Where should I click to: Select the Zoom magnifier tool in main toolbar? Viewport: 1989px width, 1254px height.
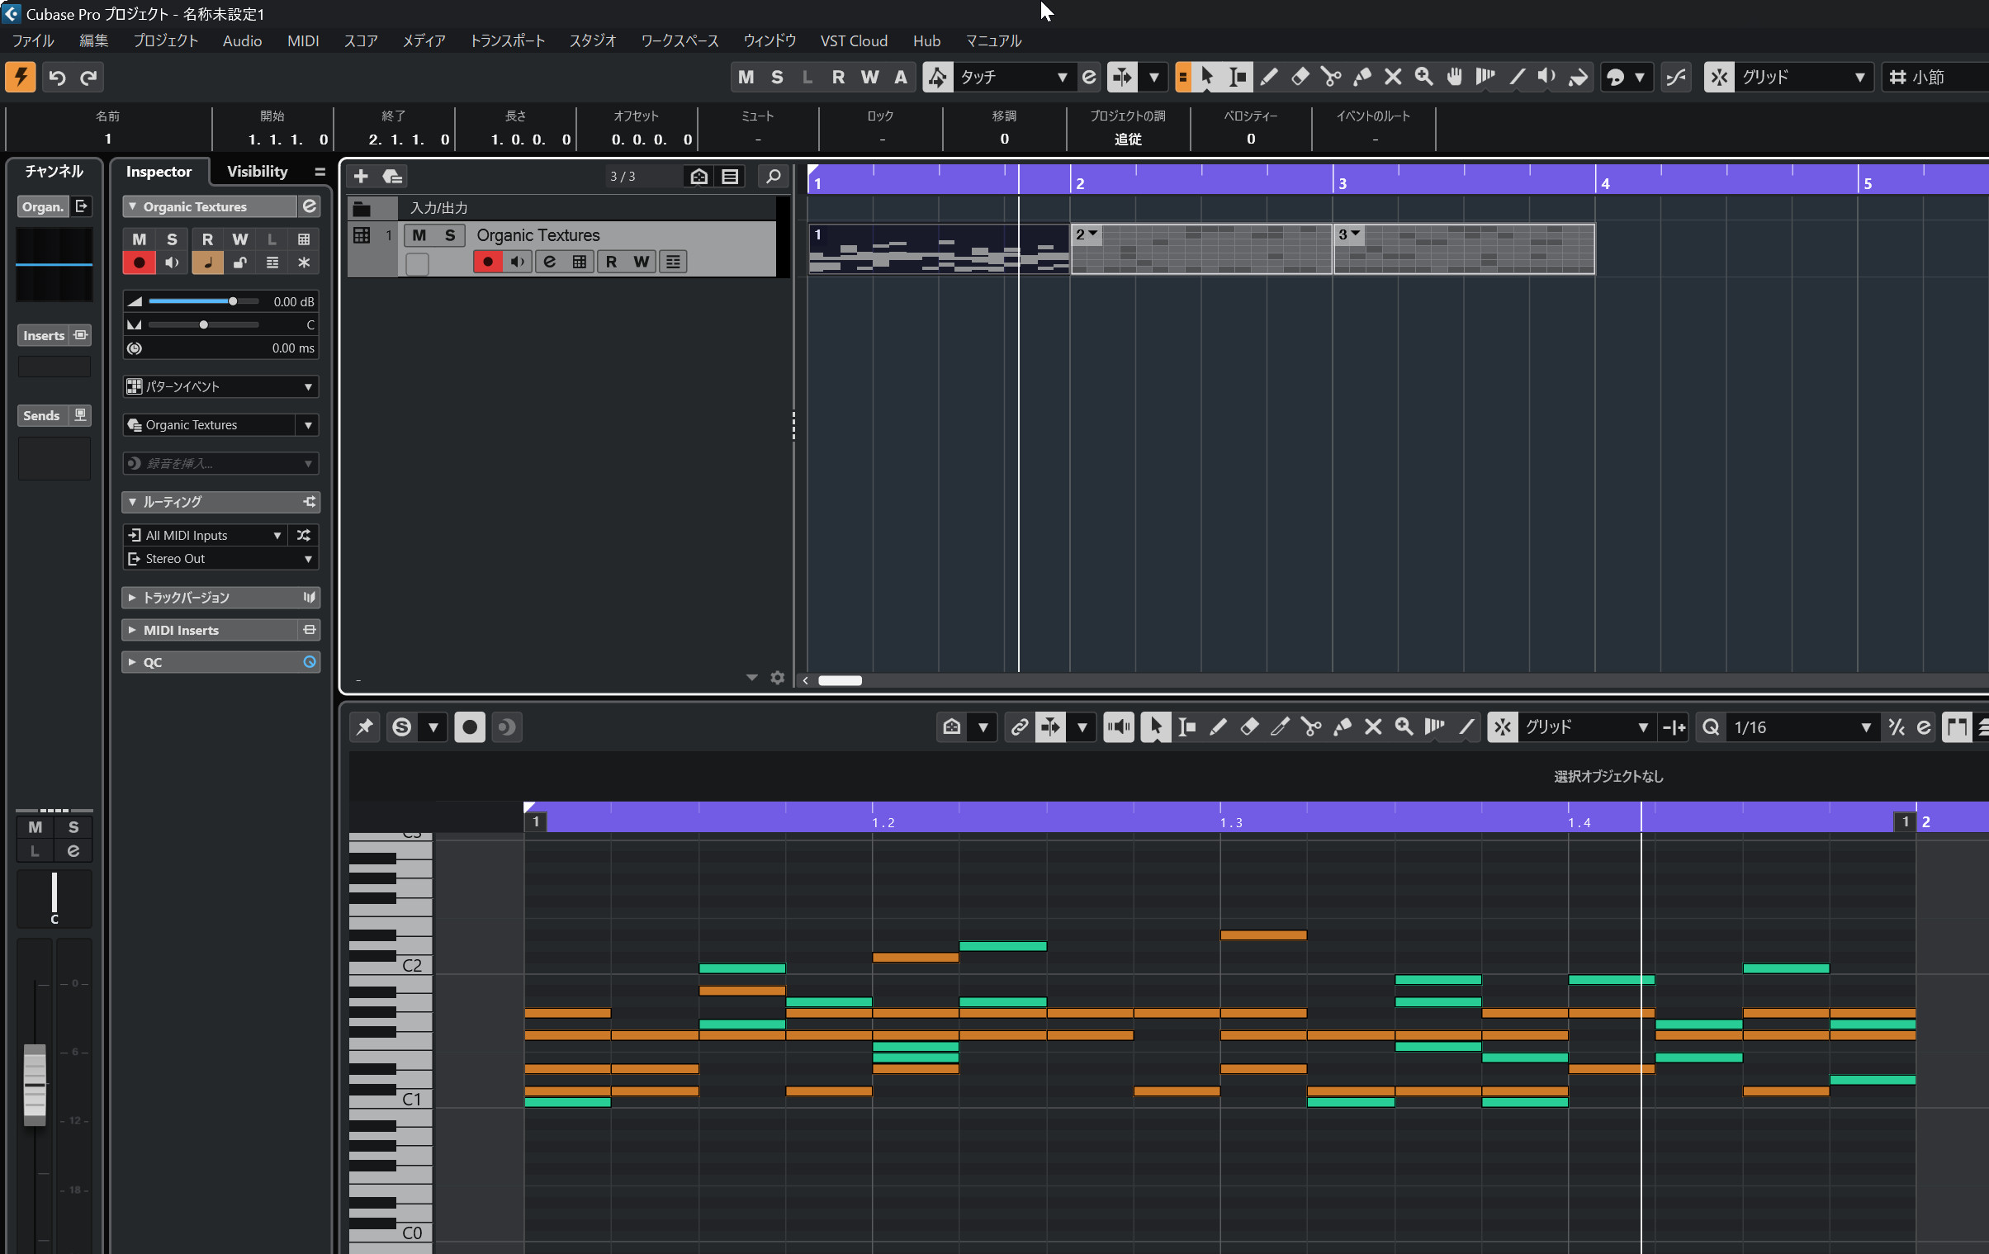[1424, 77]
